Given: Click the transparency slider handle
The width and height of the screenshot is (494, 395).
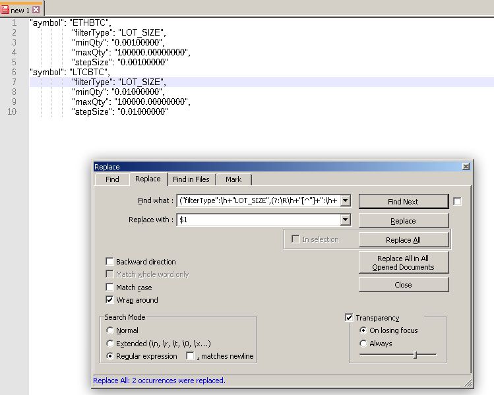Looking at the screenshot, I should tap(416, 355).
